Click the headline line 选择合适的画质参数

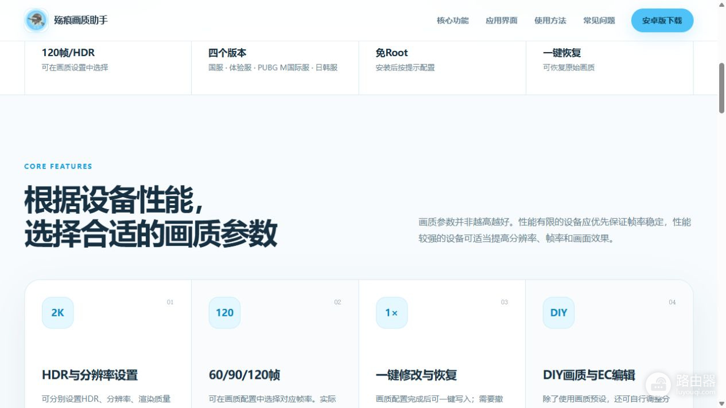click(150, 233)
